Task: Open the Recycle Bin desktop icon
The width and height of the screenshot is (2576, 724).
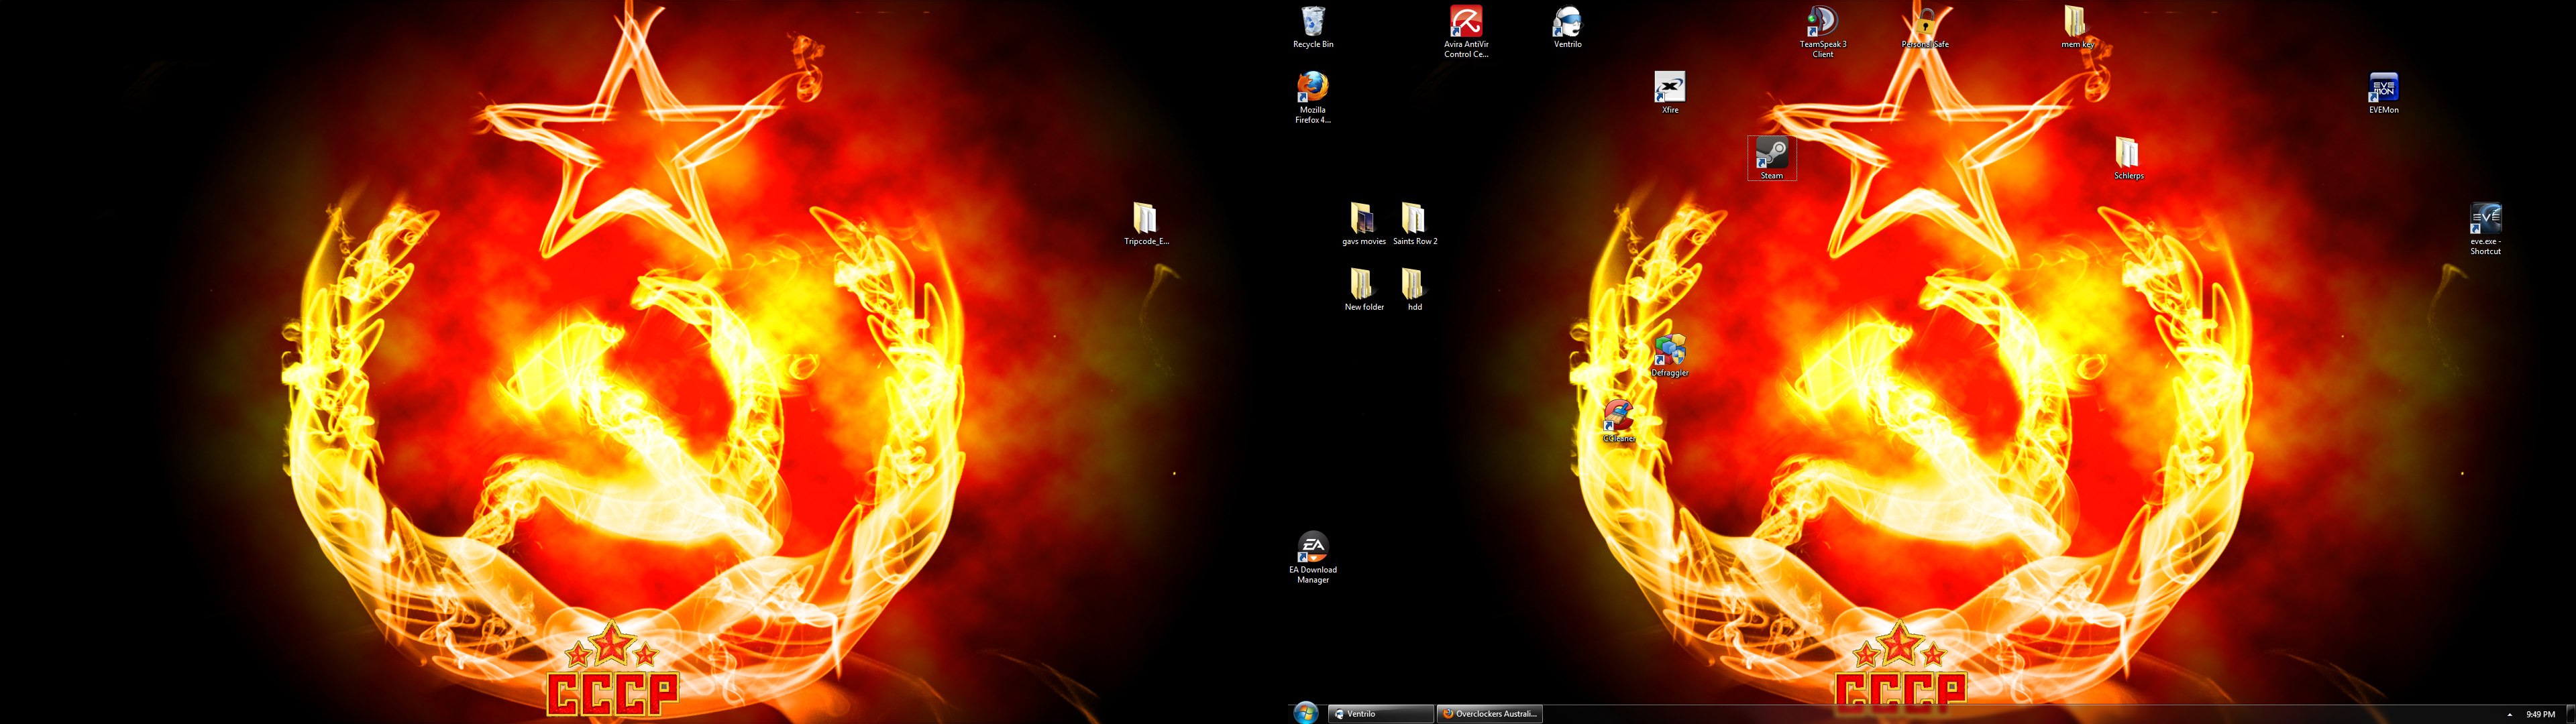Action: (x=1313, y=27)
